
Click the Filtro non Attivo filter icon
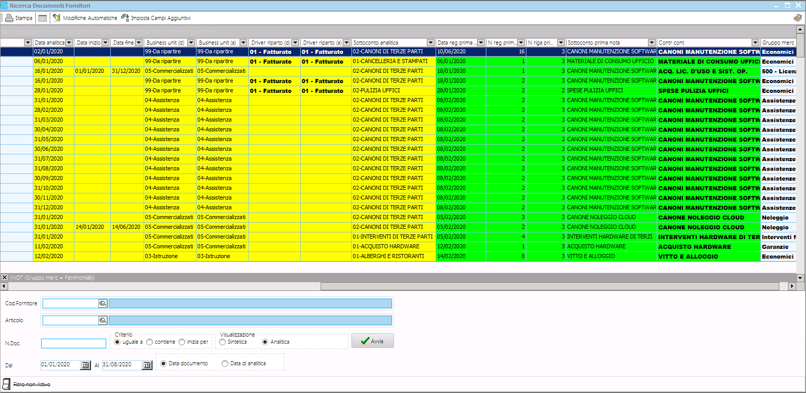tap(7, 384)
